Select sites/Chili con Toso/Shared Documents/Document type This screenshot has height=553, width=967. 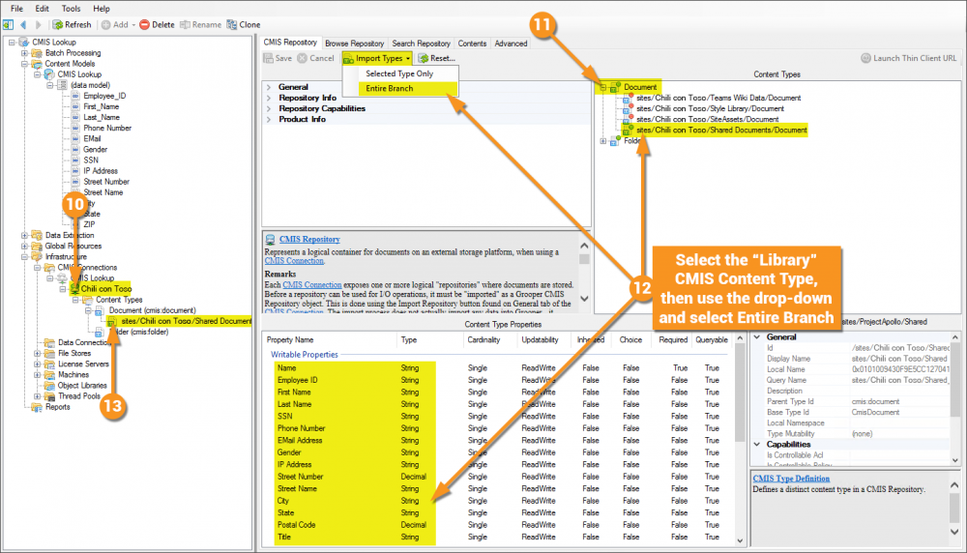click(x=721, y=131)
